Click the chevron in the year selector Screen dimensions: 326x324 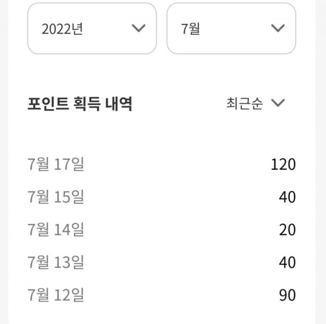click(x=139, y=28)
